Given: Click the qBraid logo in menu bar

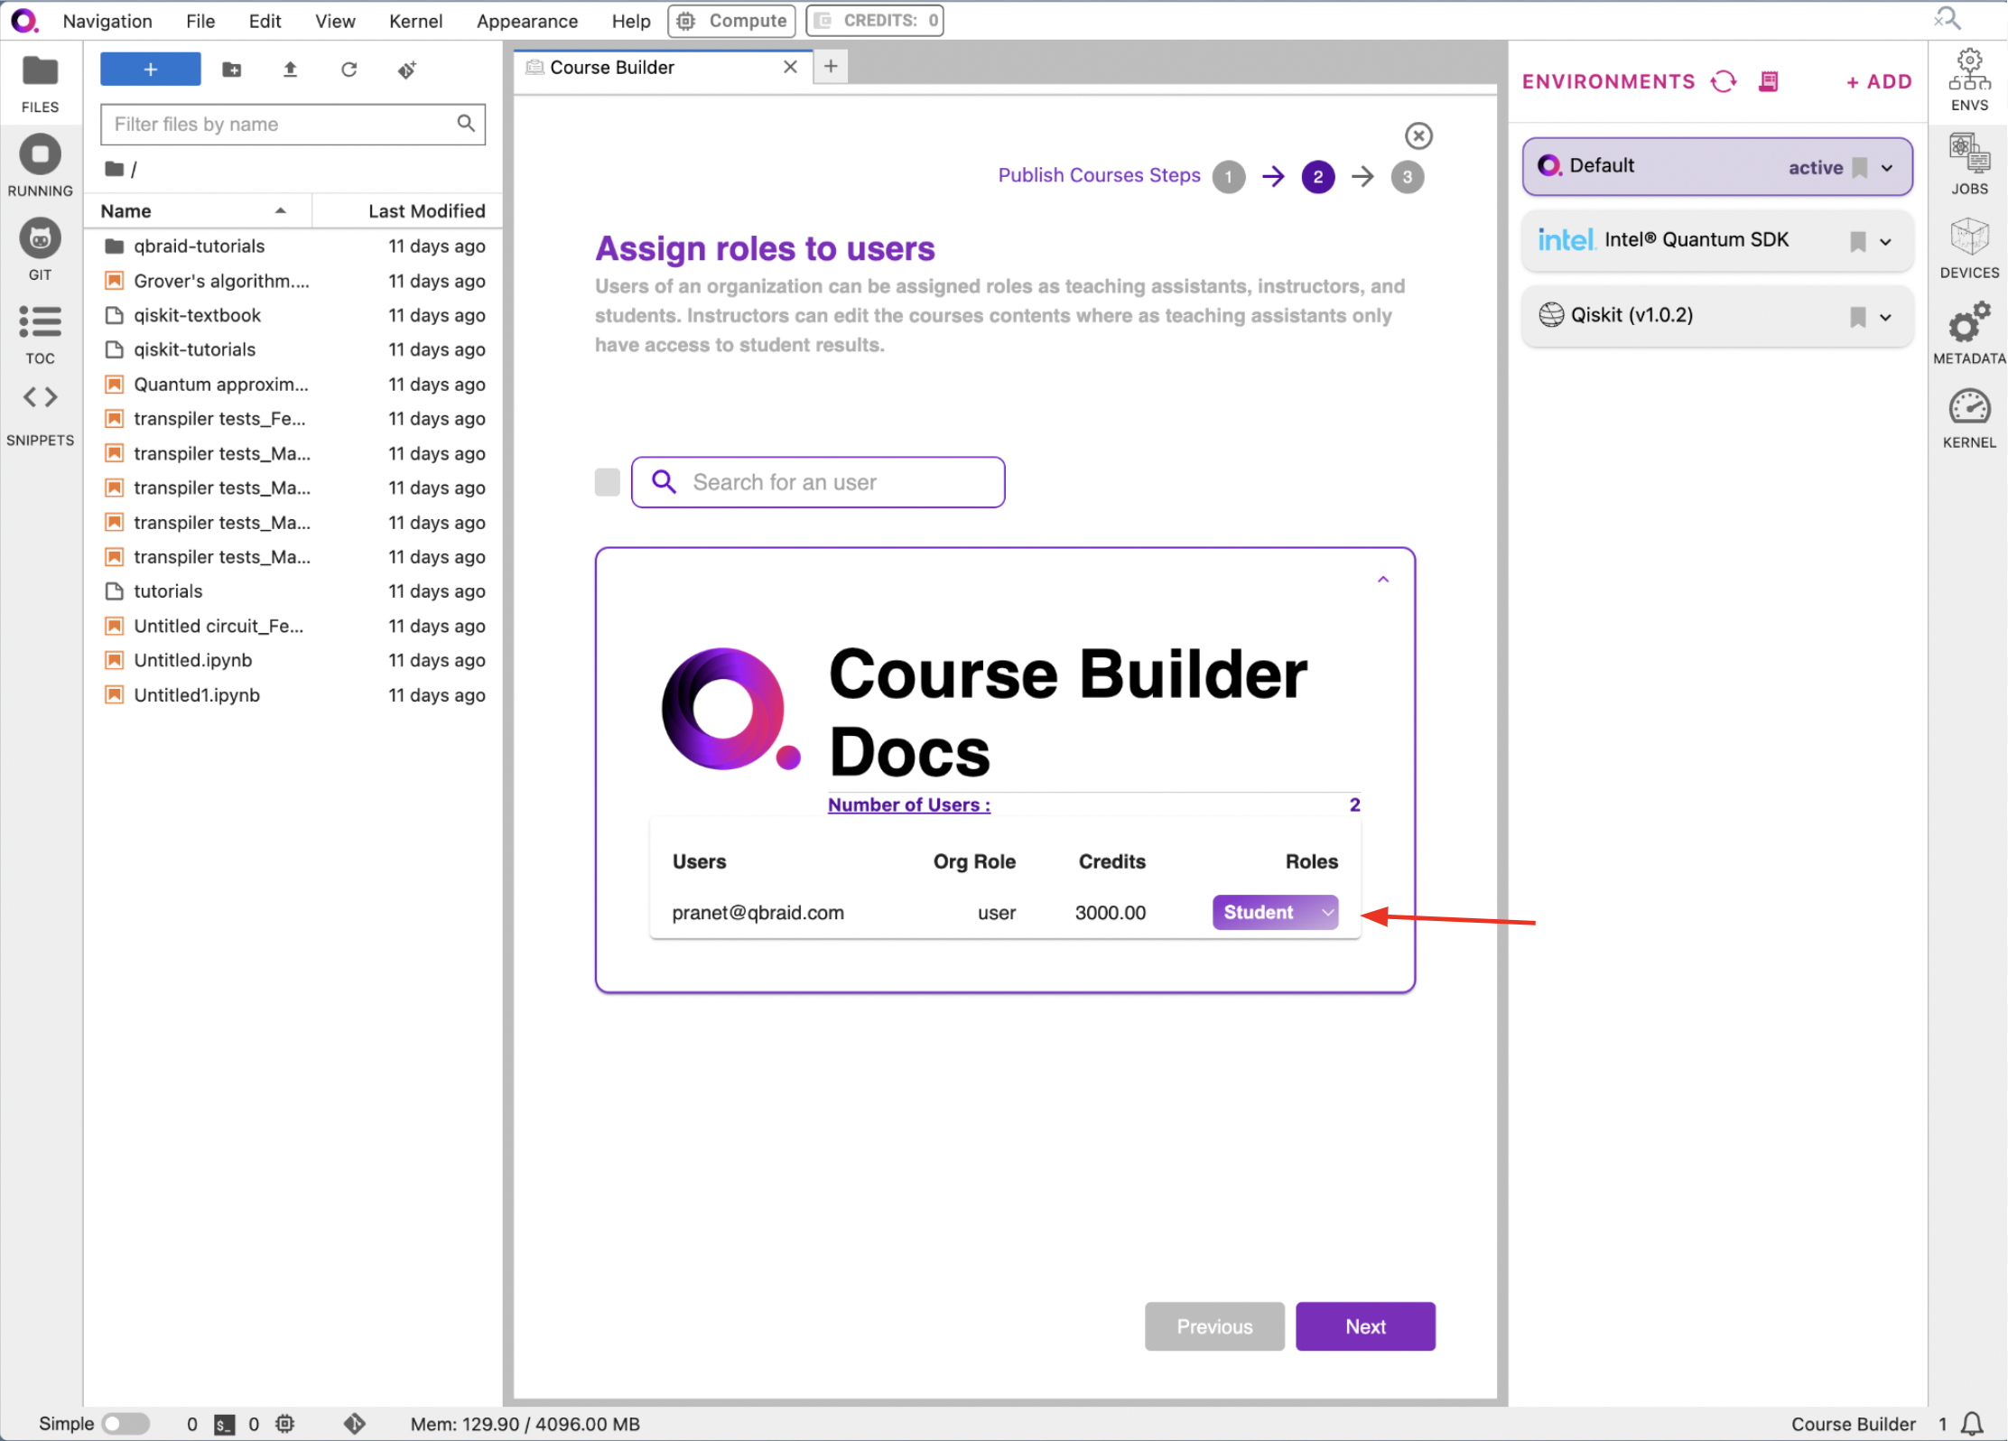Looking at the screenshot, I should pos(24,20).
